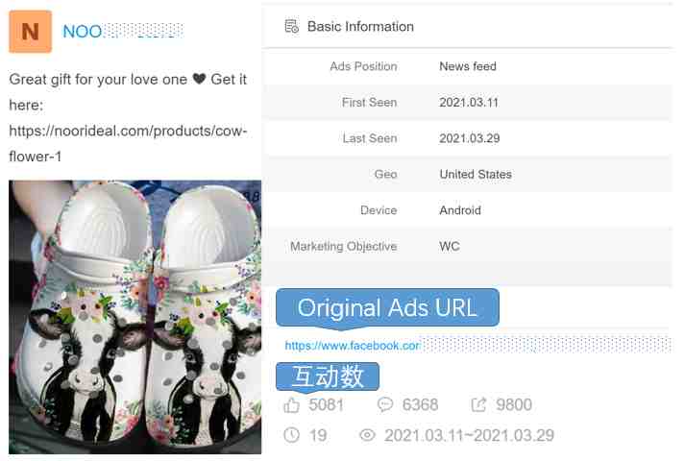Click the Original Ads URL callout label

pos(387,307)
